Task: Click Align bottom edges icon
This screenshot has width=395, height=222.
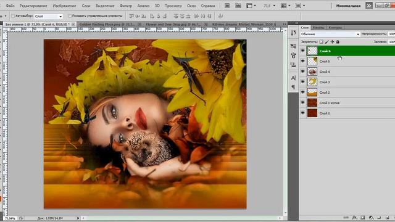Action: pyautogui.click(x=144, y=16)
